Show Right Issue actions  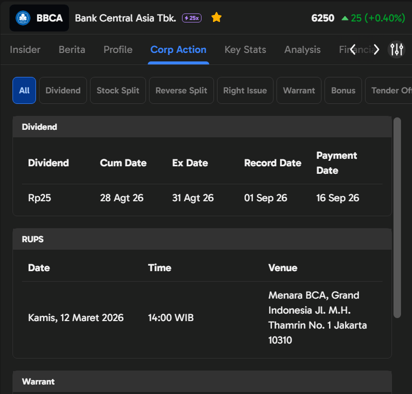coord(245,90)
